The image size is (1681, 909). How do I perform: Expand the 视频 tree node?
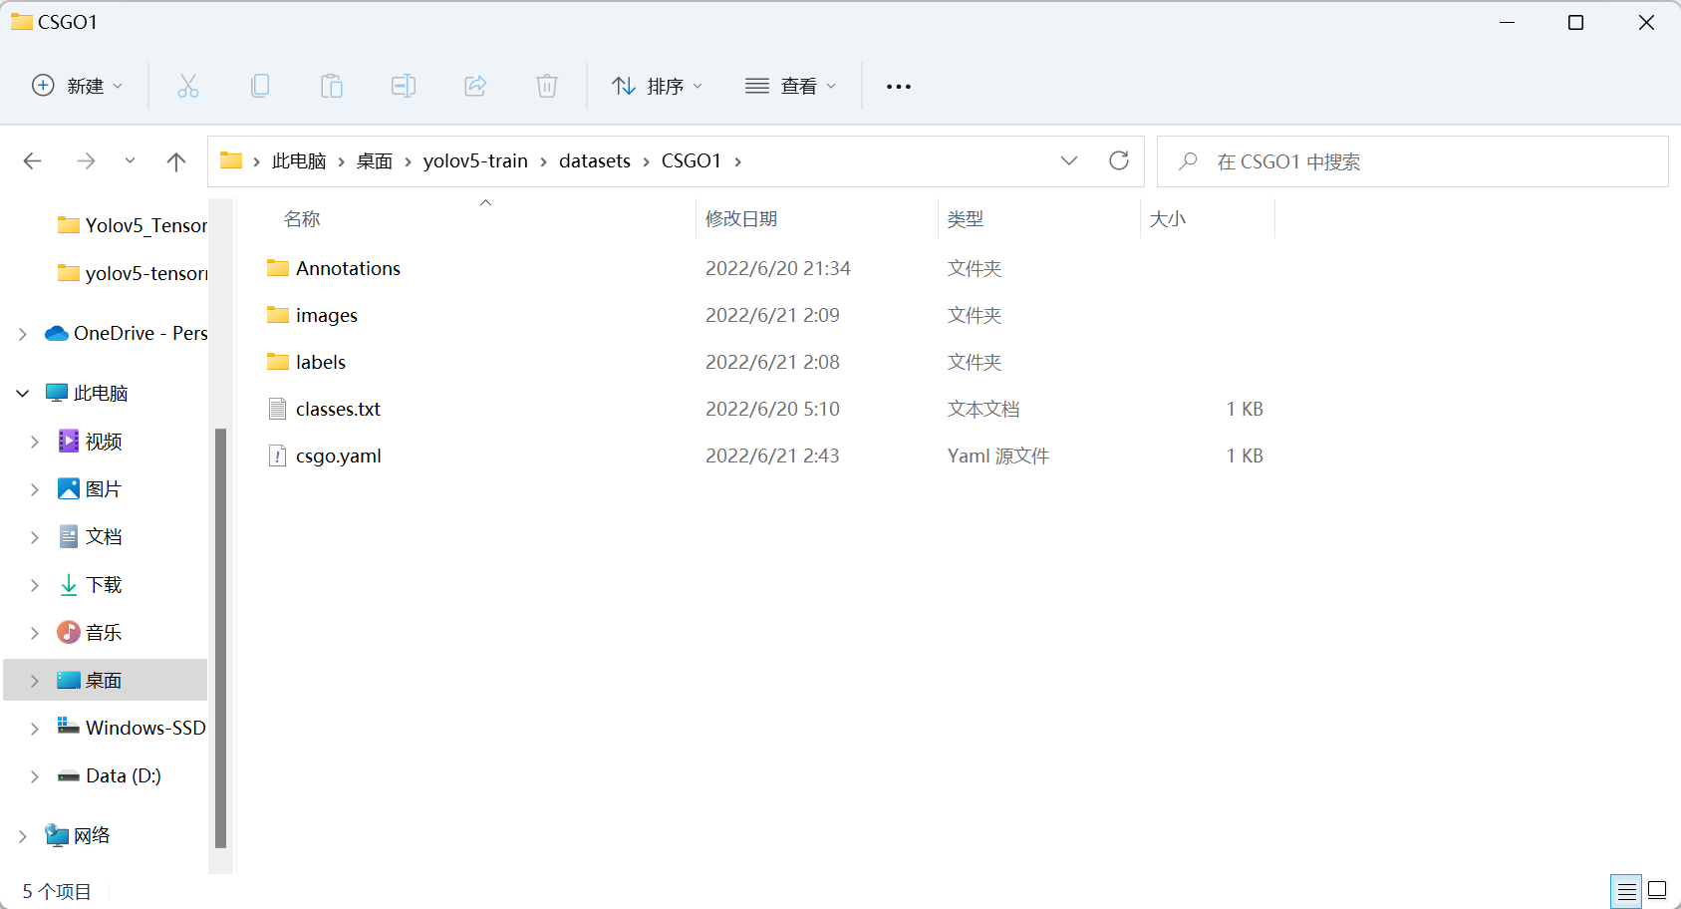(x=35, y=442)
